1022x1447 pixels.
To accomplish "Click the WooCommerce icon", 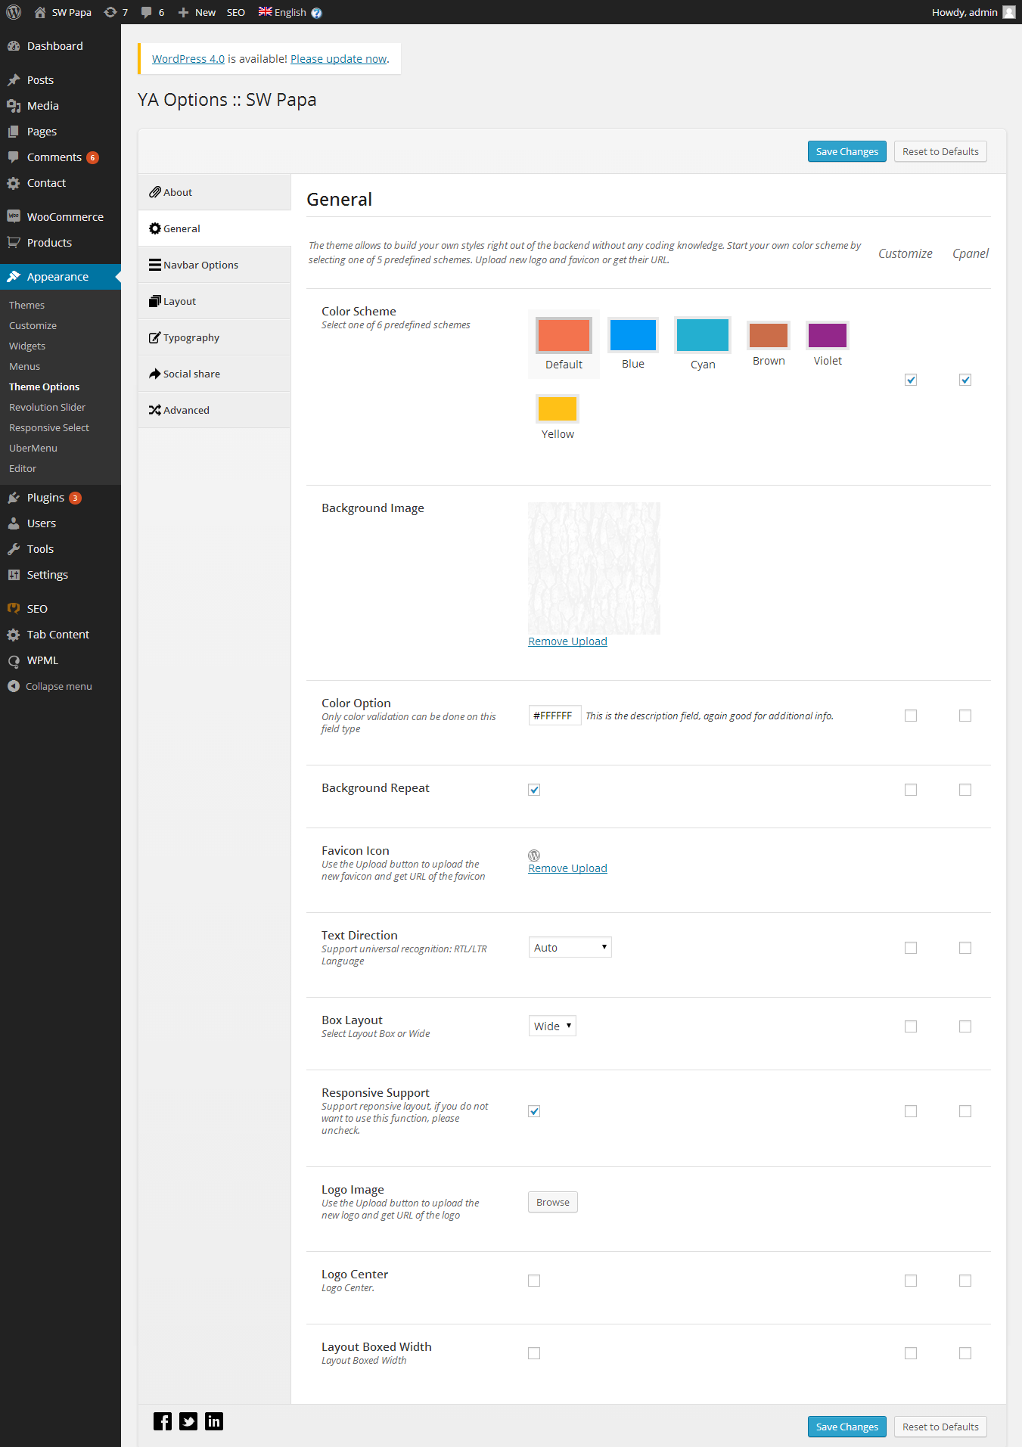I will 14,216.
